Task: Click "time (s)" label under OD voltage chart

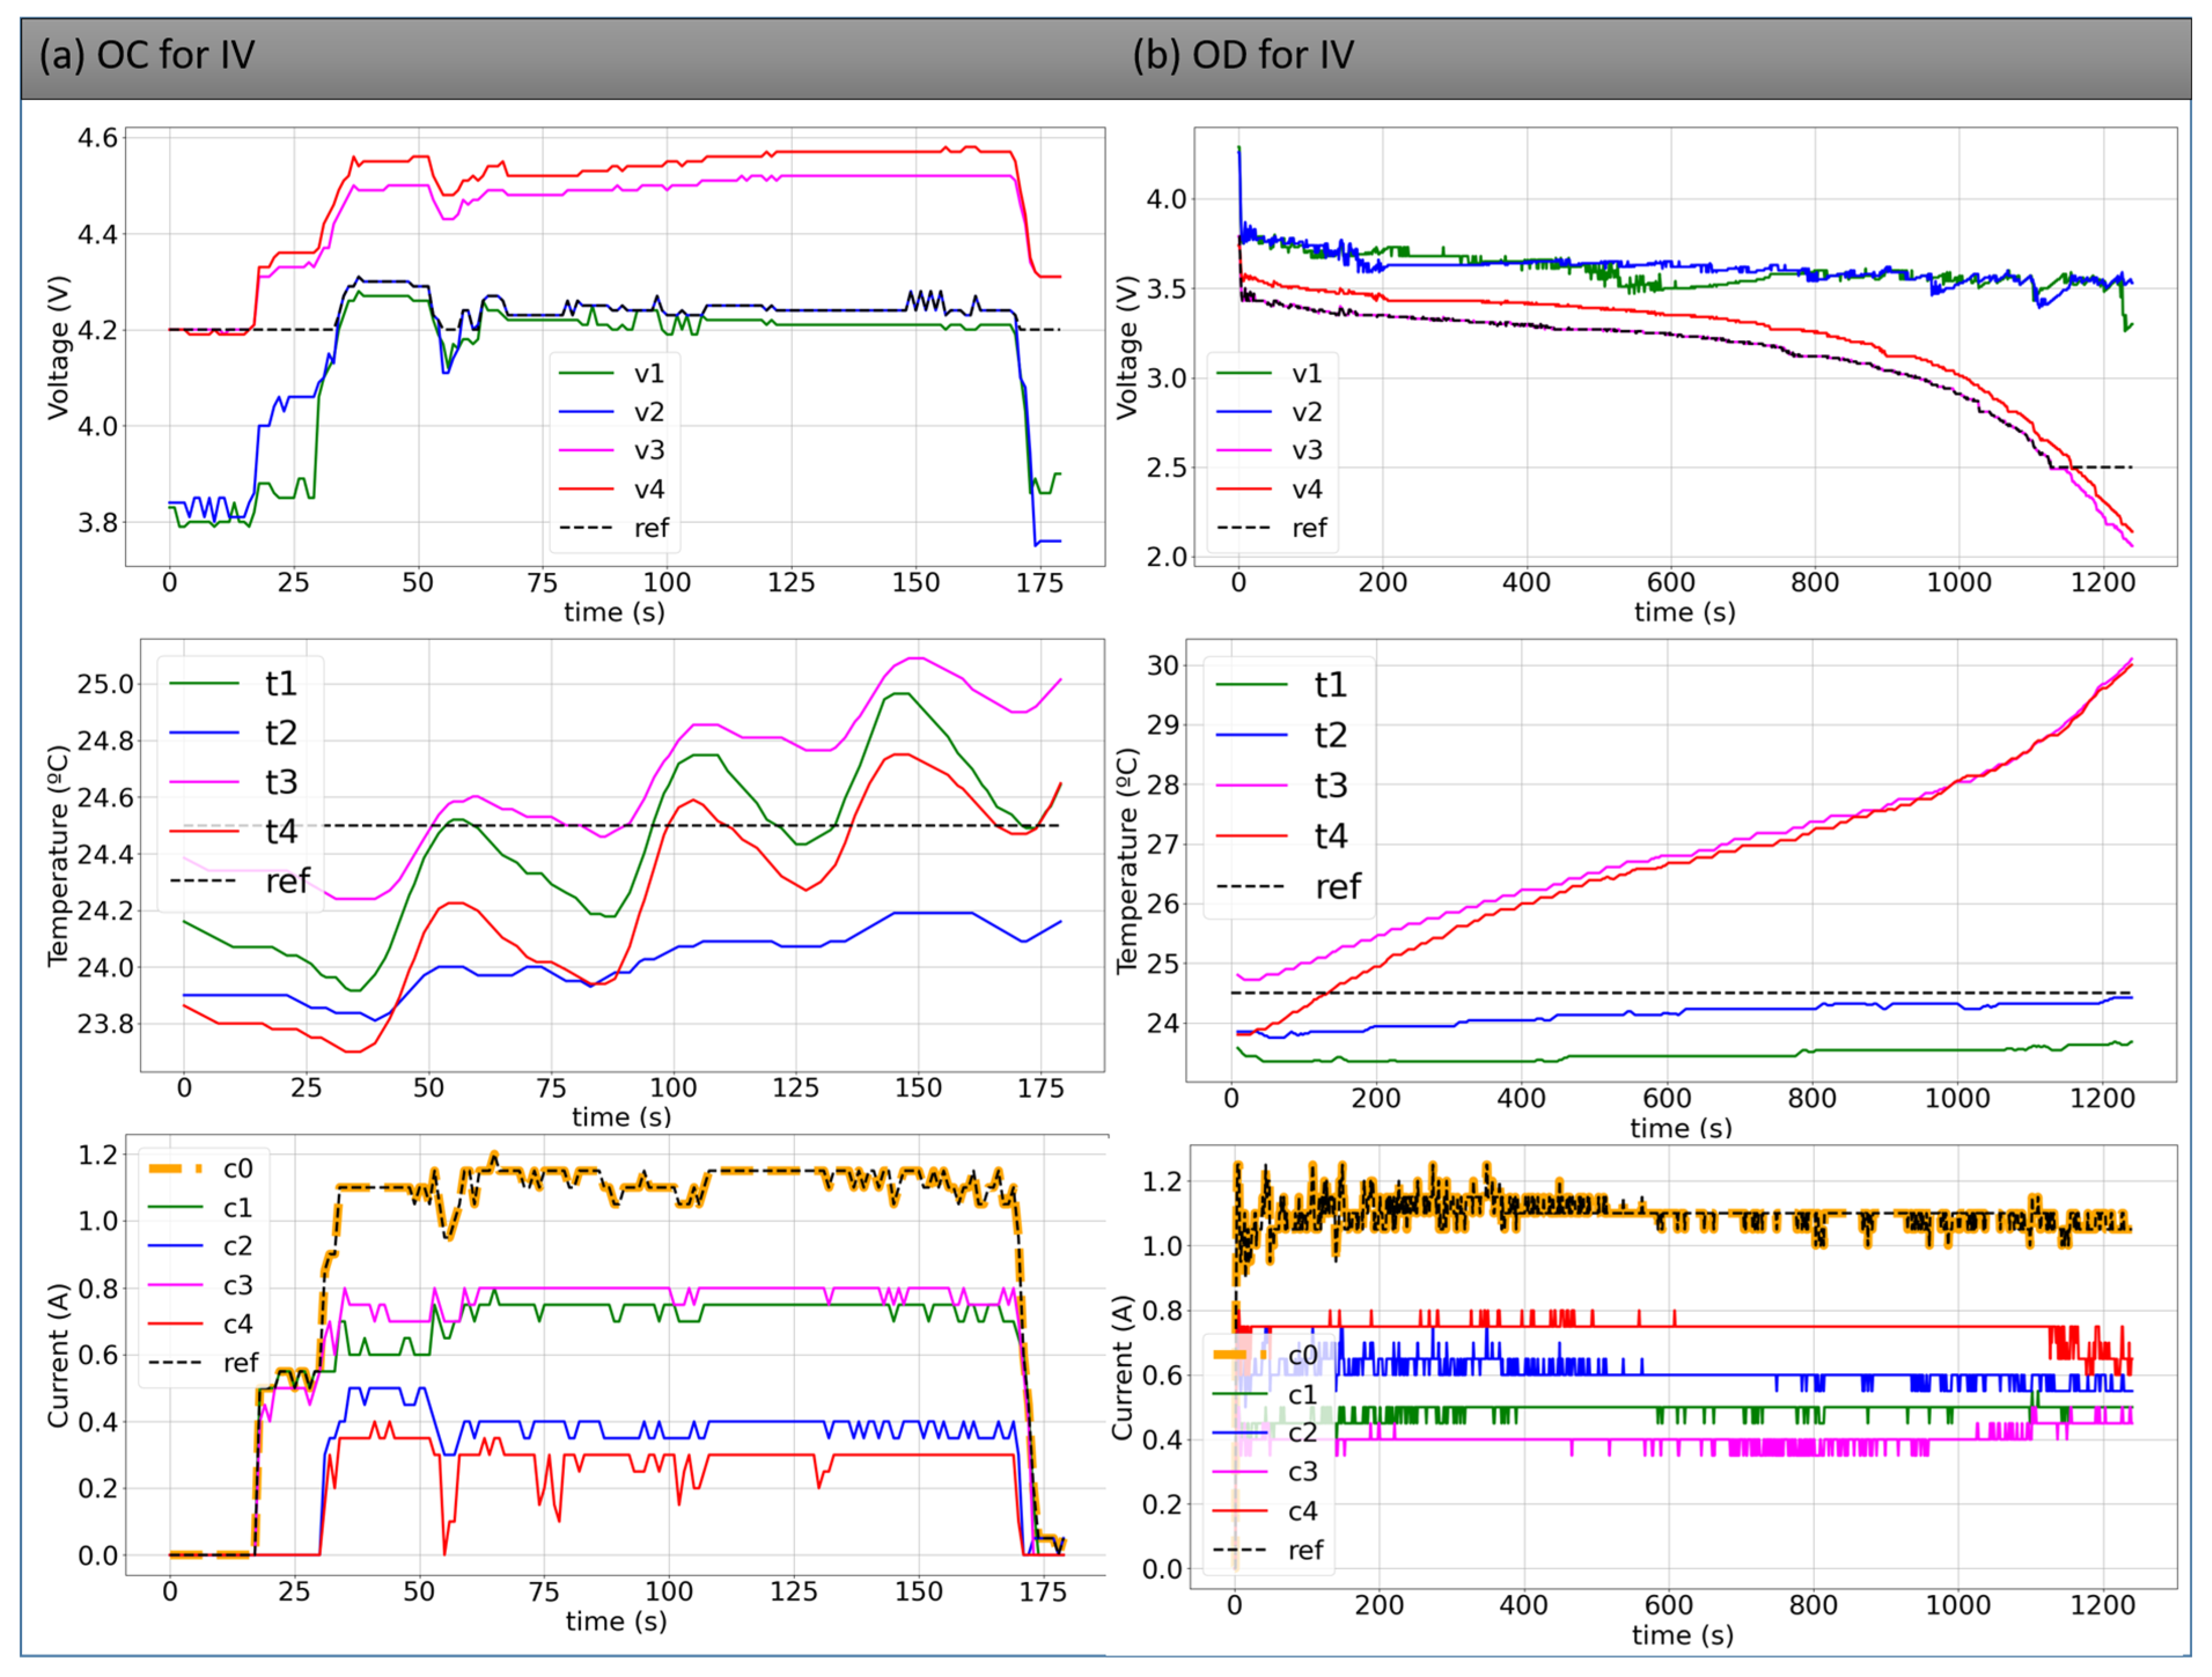Action: [1685, 612]
